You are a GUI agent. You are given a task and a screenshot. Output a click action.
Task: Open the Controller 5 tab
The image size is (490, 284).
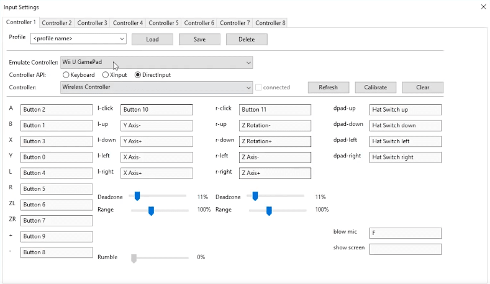pos(163,23)
